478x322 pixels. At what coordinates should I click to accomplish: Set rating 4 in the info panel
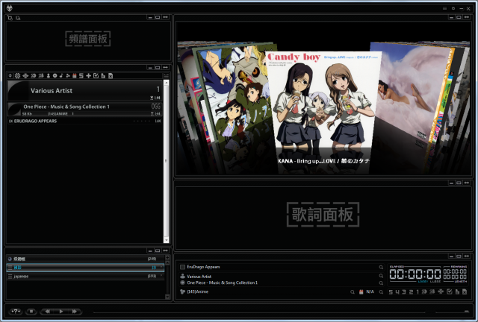[x=397, y=292]
